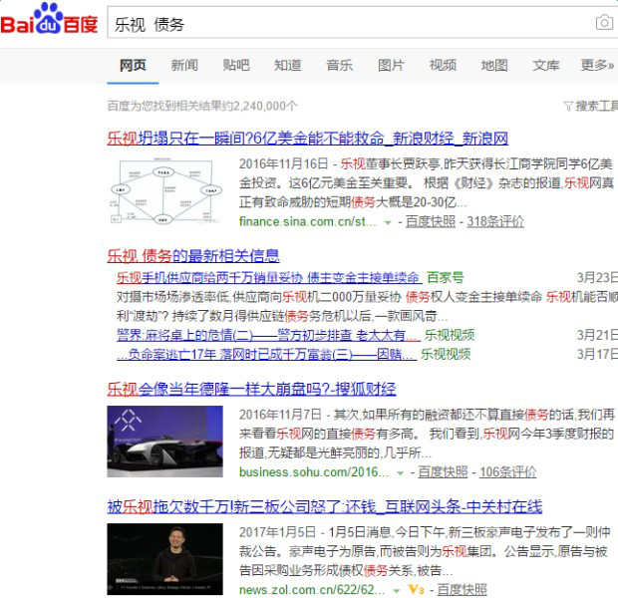Viewport: 618px width, 598px height.
Task: Click the diagram thumbnail of sina result
Action: pyautogui.click(x=165, y=190)
